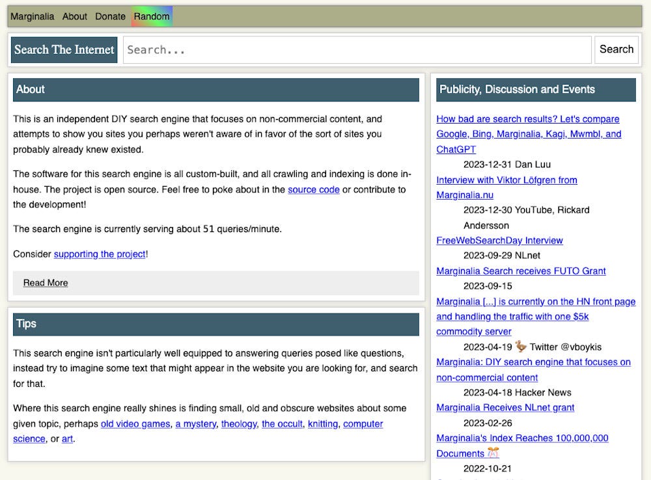Screen dimensions: 651x480
Task: Click the 2023-09-29 NLnet text
Action: [502, 256]
